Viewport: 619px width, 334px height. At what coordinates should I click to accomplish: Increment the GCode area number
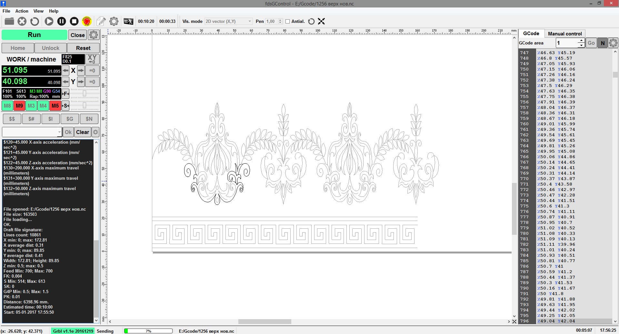coord(581,41)
